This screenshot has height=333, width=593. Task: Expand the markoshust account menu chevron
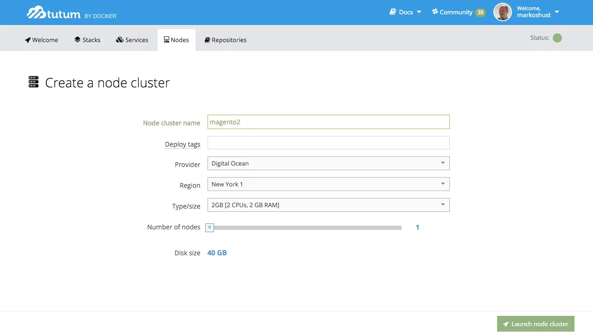point(557,12)
